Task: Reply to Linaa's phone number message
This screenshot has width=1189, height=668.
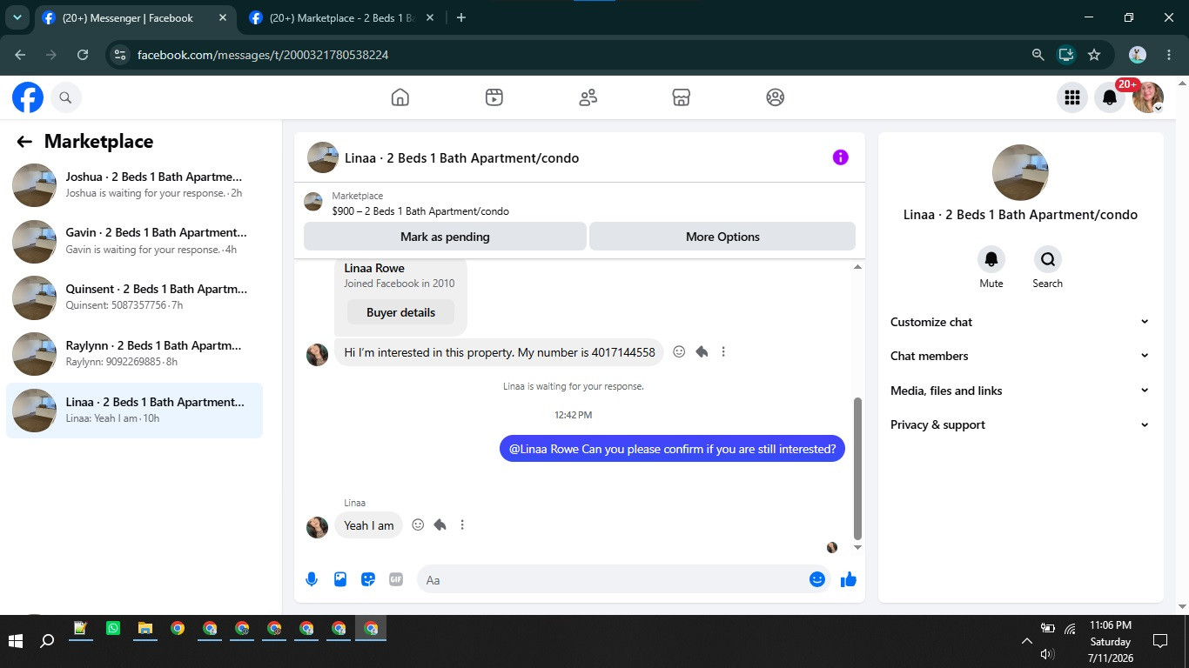Action: point(702,352)
